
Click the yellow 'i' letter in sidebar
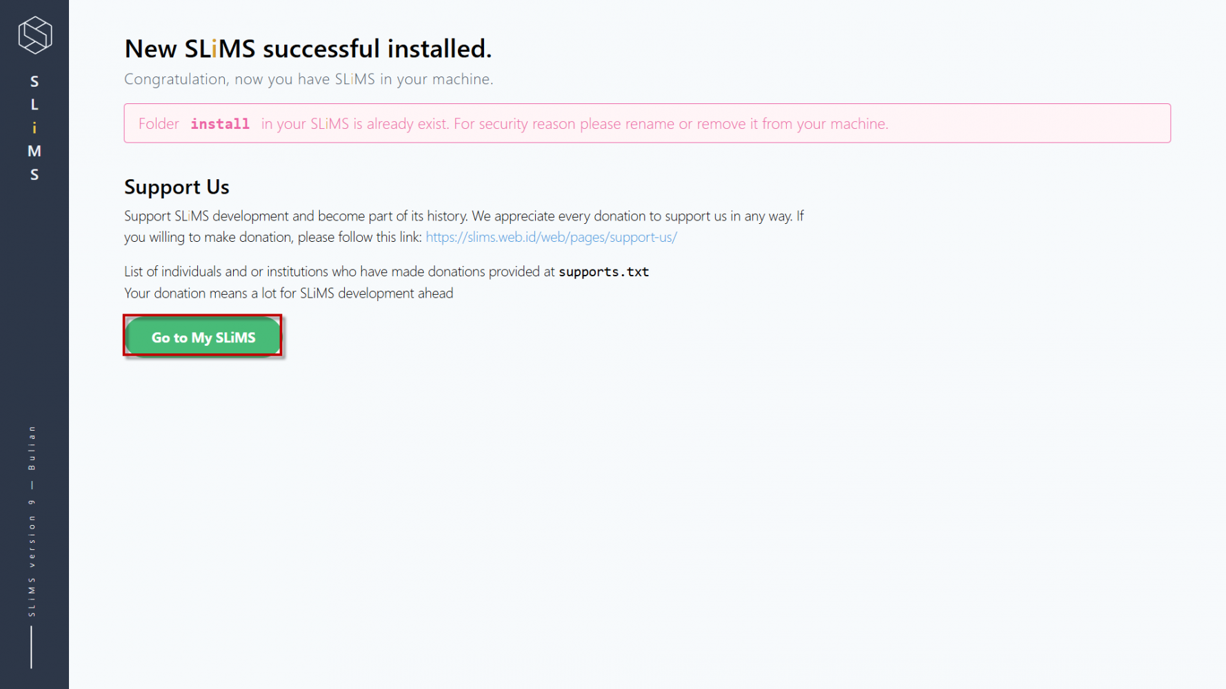(x=34, y=128)
